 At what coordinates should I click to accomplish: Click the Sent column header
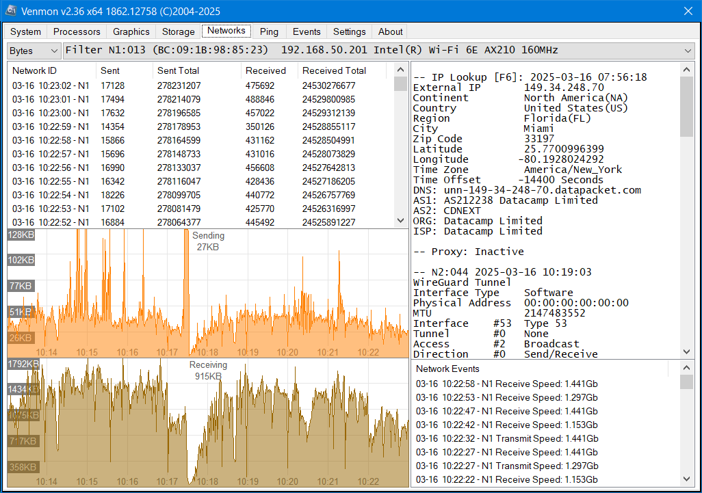[x=124, y=70]
